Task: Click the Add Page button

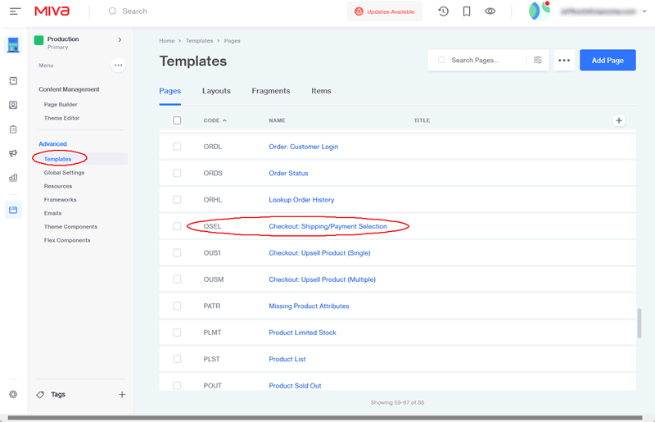Action: tap(608, 60)
